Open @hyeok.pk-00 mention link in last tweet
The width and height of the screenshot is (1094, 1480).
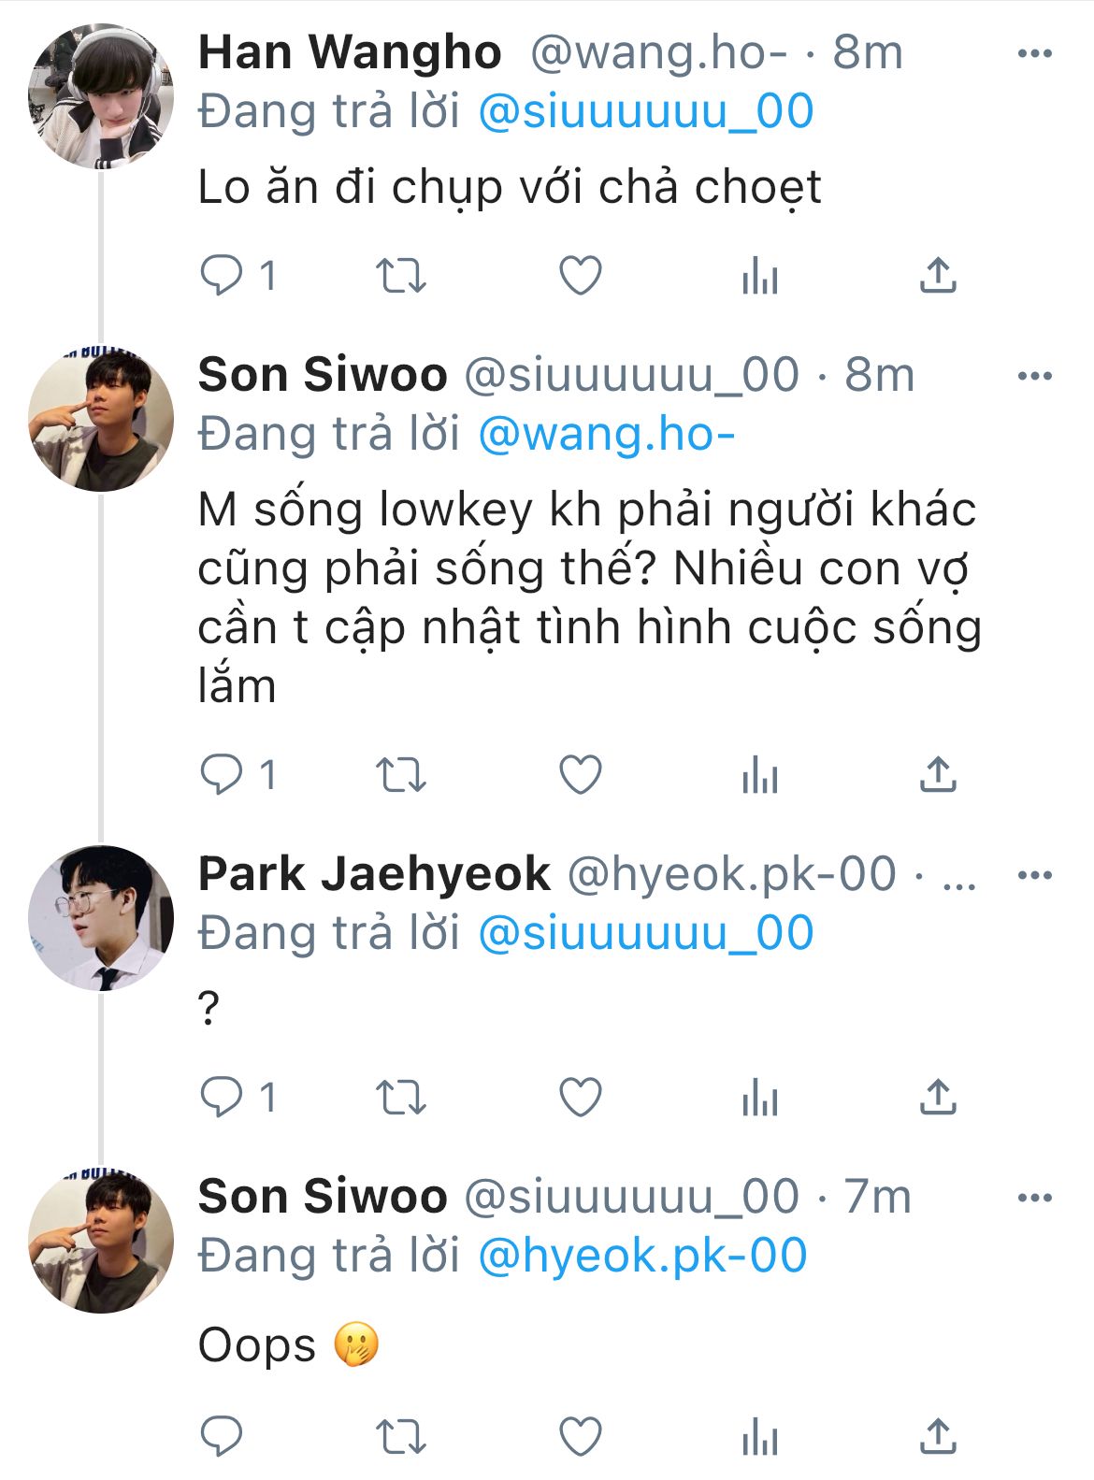(642, 1256)
